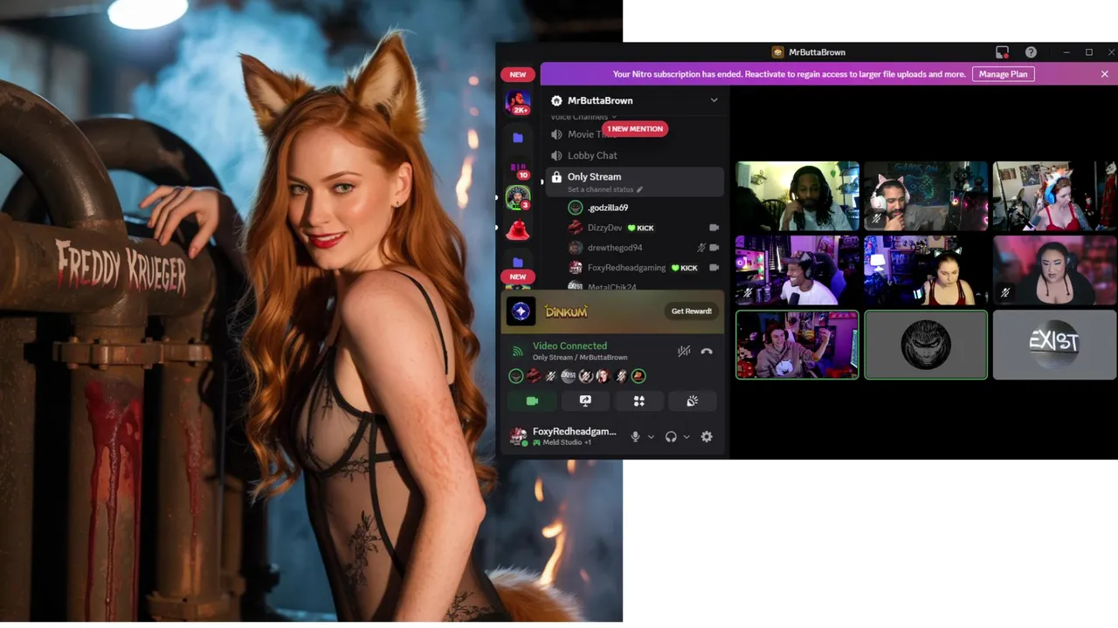Mute the microphone
The width and height of the screenshot is (1118, 628).
636,437
